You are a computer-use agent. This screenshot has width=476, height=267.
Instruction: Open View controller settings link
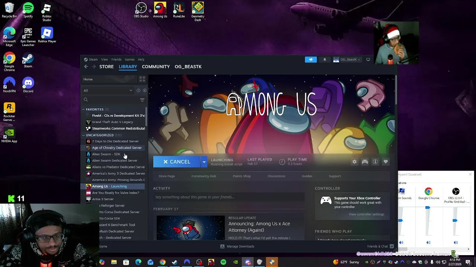tap(366, 214)
